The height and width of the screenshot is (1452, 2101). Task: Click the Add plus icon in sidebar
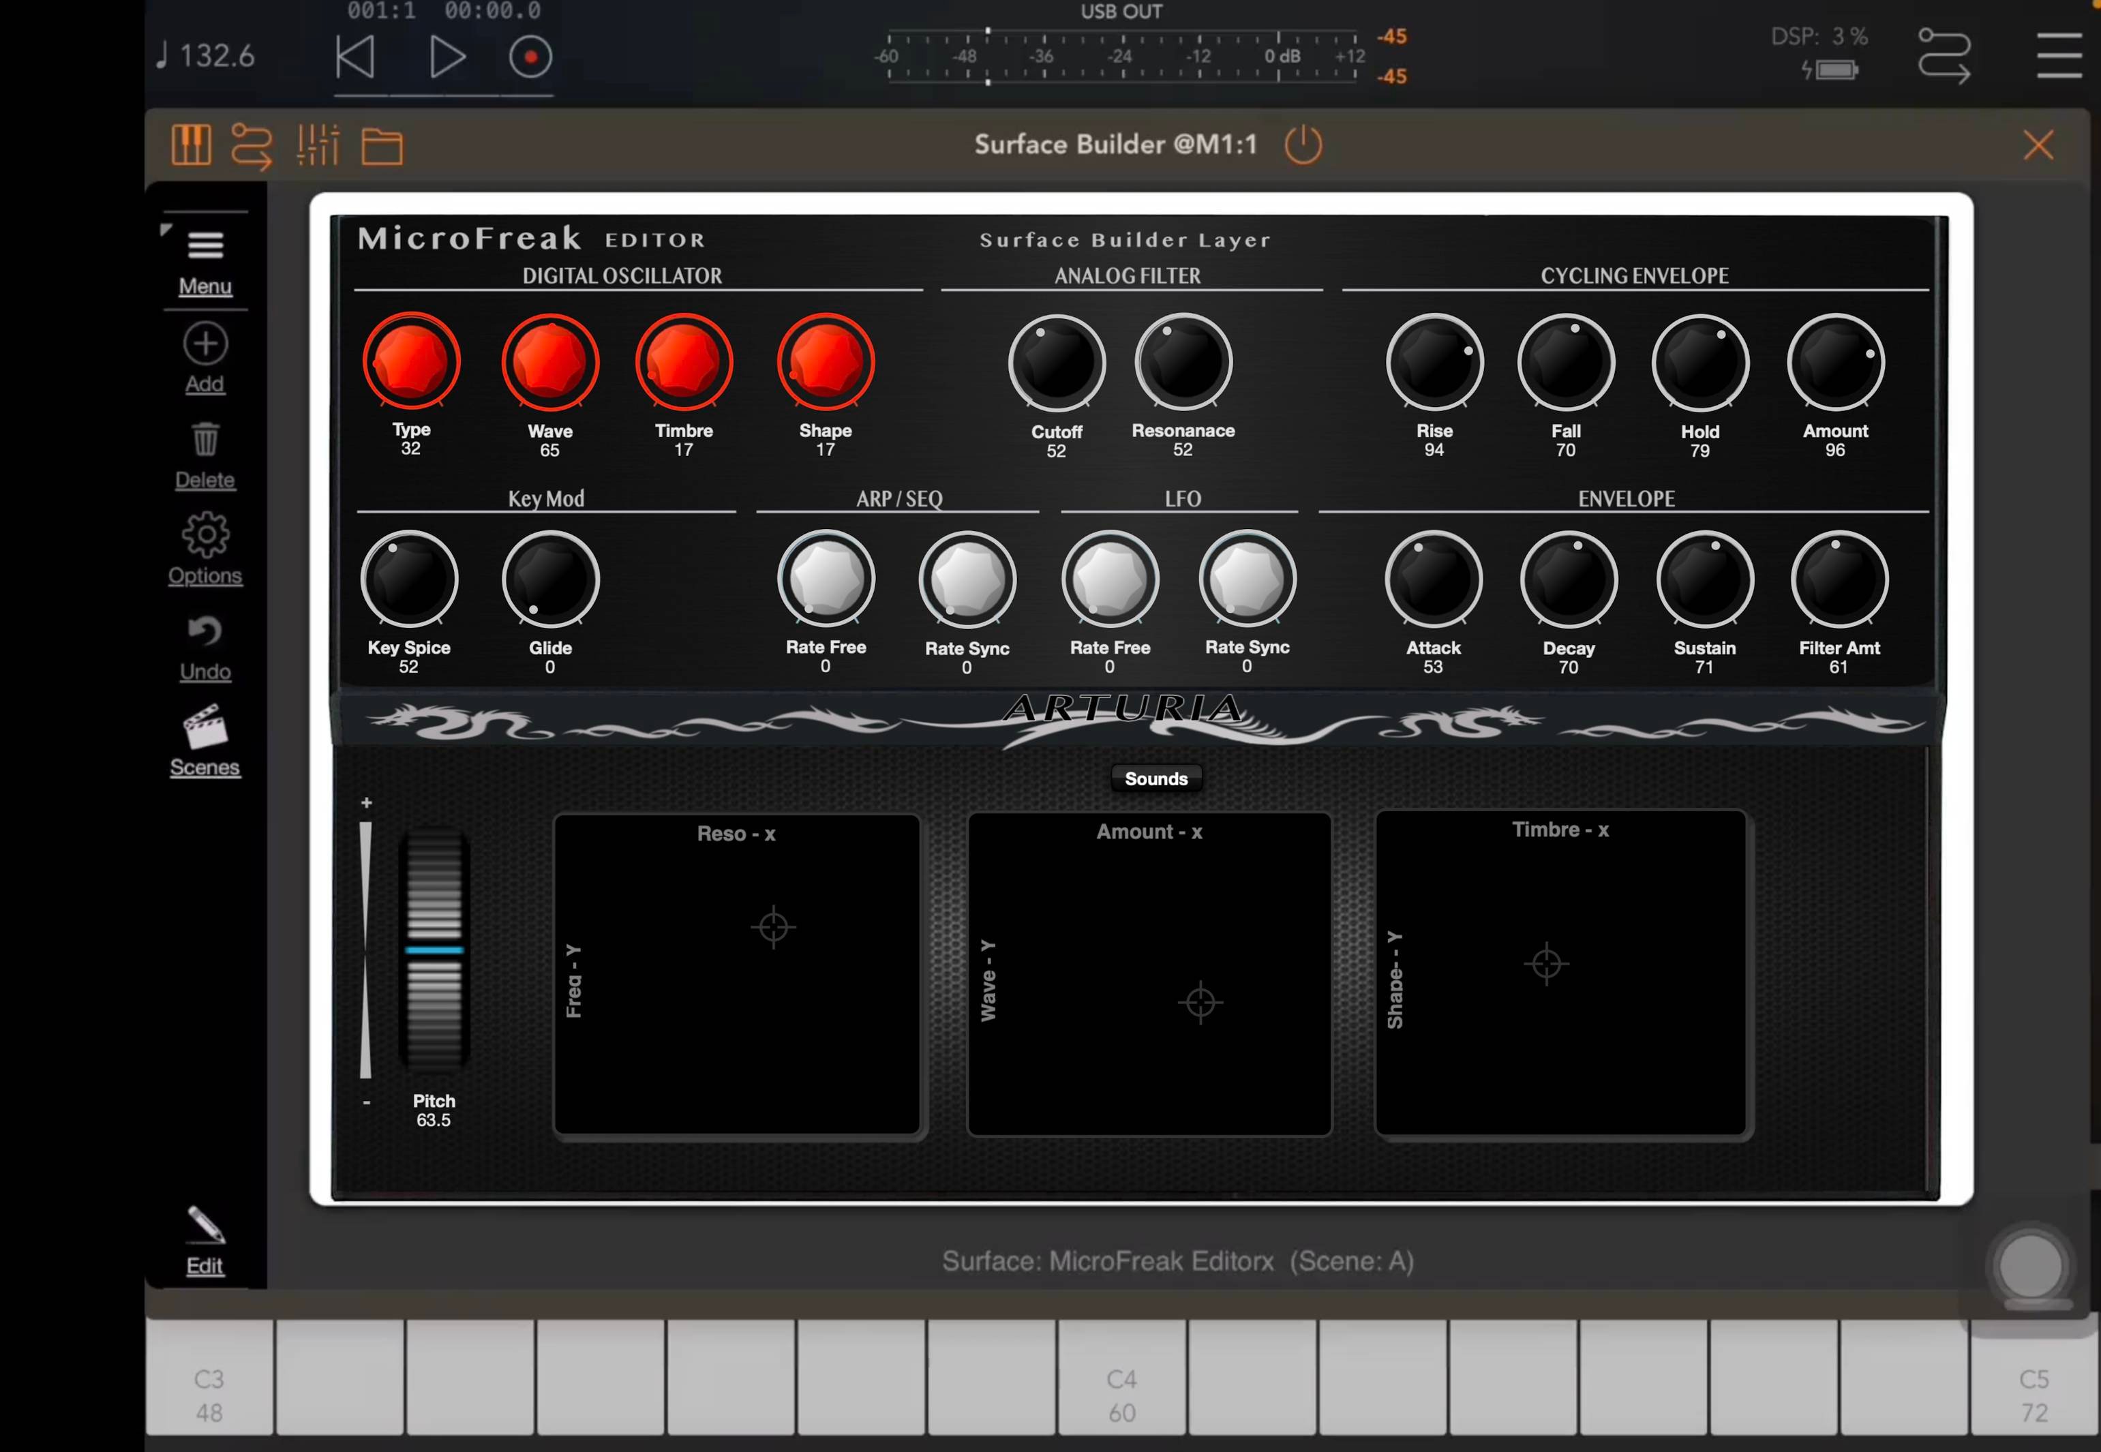206,345
